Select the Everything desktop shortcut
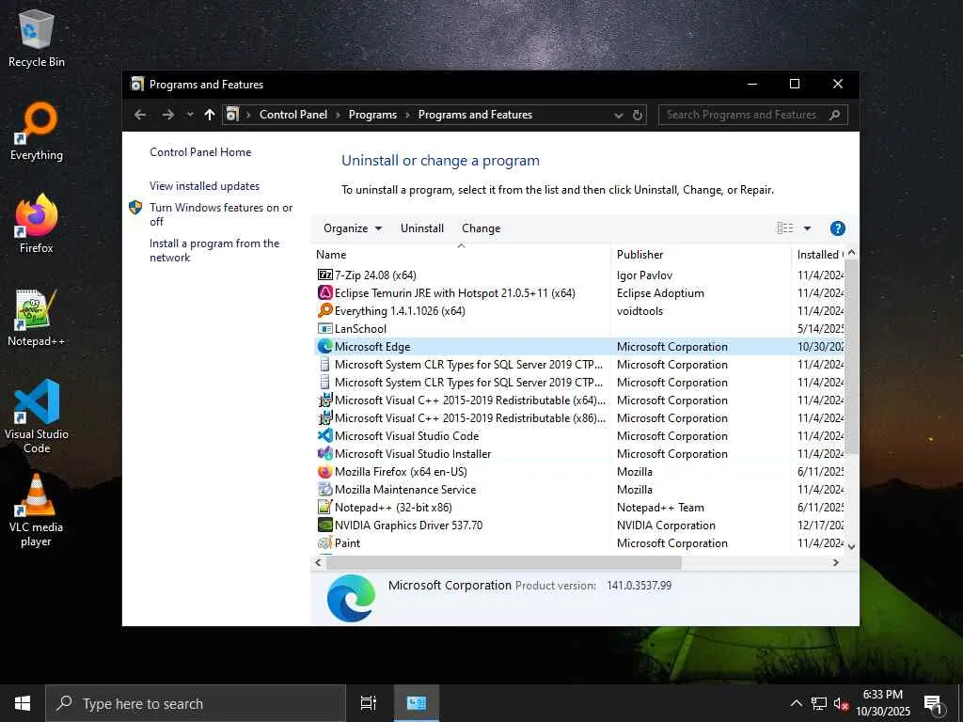Screen dimensions: 963x722 coord(37,132)
